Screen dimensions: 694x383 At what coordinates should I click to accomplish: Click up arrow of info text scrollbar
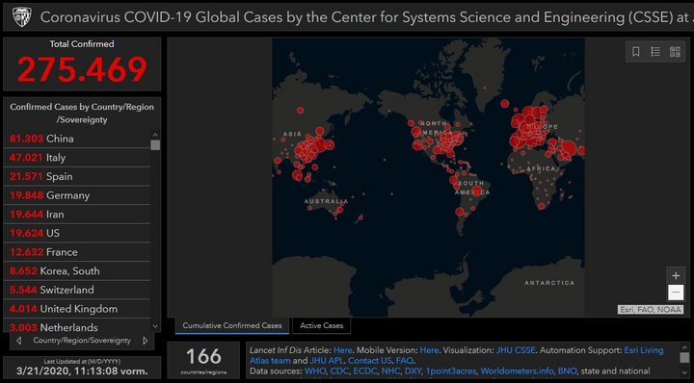tap(684, 347)
